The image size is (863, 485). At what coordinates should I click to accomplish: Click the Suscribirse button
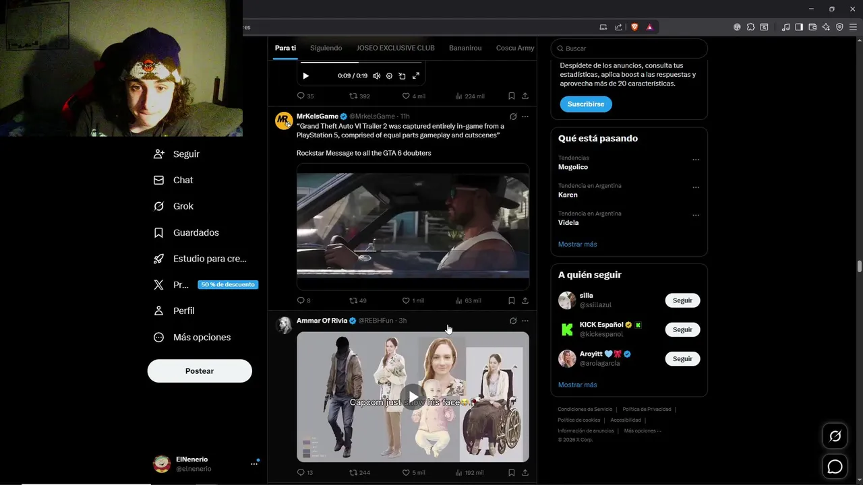tap(586, 104)
